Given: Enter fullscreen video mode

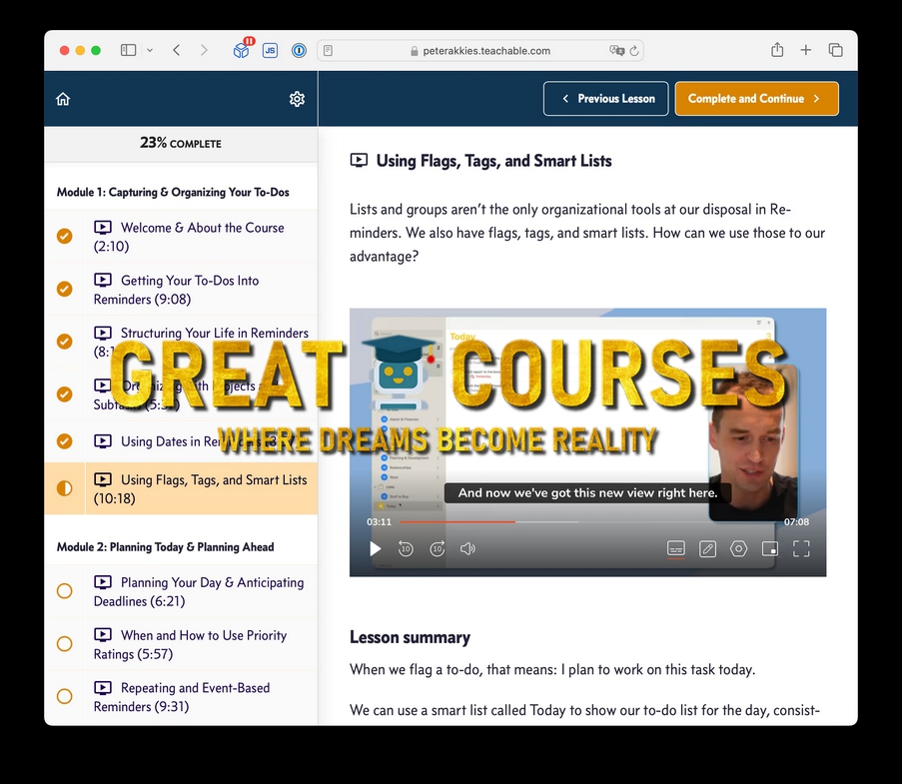Looking at the screenshot, I should click(x=801, y=548).
